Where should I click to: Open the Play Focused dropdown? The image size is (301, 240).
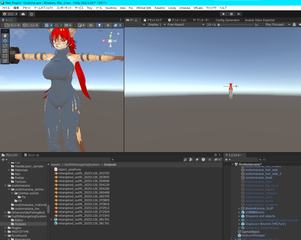pyautogui.click(x=277, y=25)
